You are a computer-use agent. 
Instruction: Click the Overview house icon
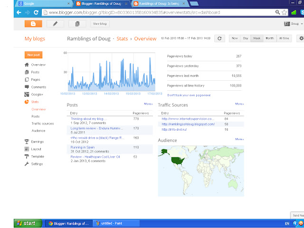point(27,65)
